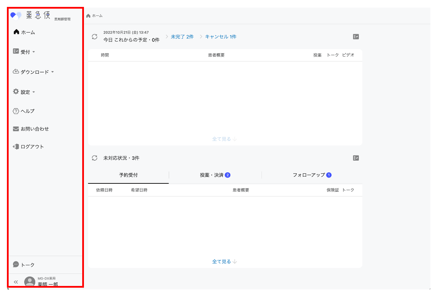
Task: Switch to the 投薬・決済 tab
Action: click(x=215, y=175)
